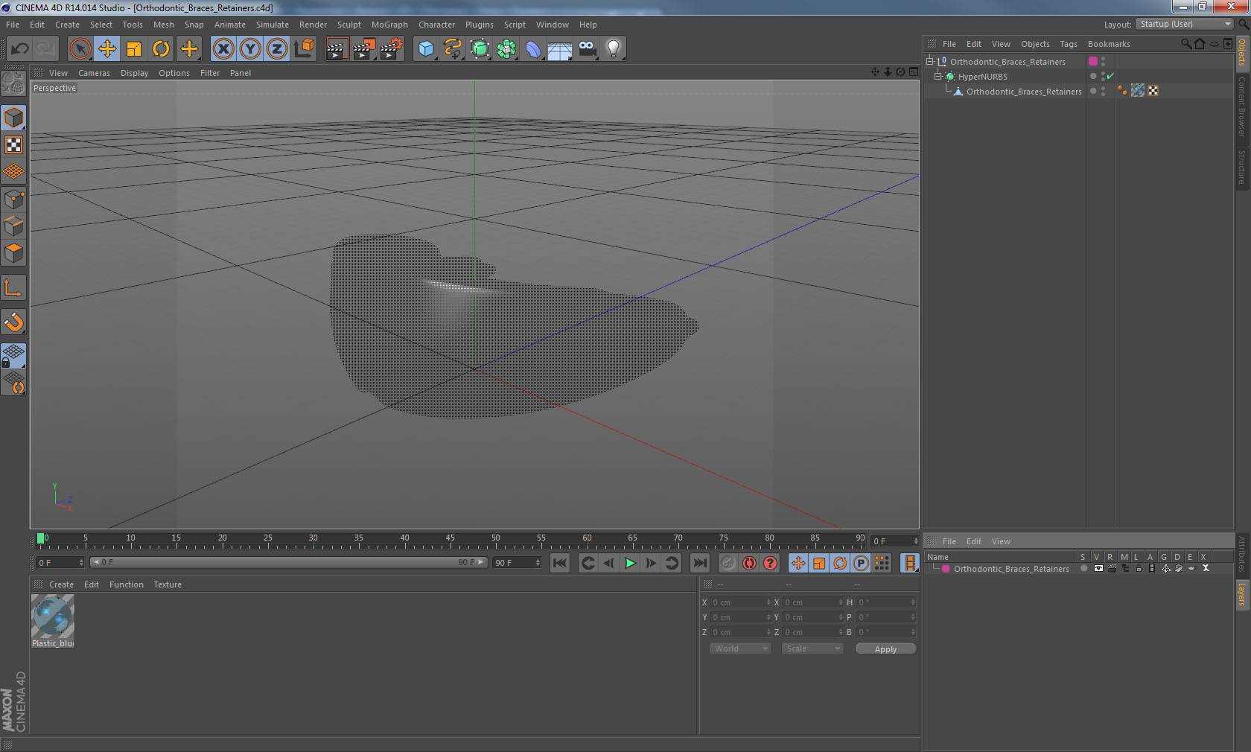The image size is (1251, 752).
Task: Select the Scale tool icon
Action: [134, 49]
